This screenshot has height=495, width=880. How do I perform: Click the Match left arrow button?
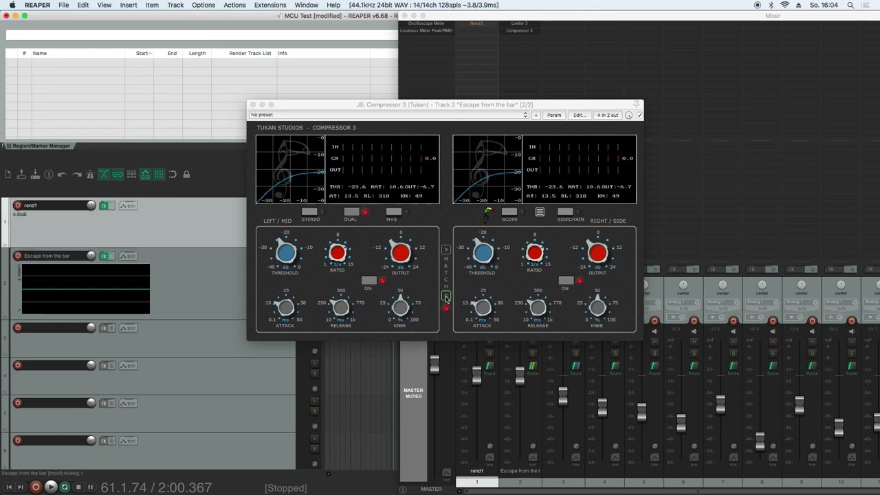pos(445,296)
